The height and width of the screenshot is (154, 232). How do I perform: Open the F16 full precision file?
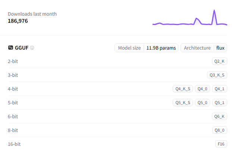(x=221, y=144)
